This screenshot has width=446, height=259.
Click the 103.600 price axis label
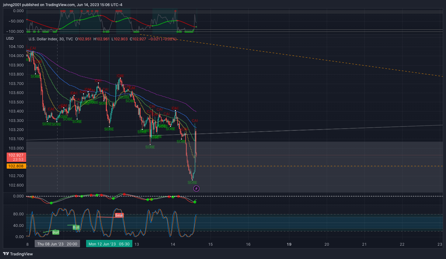(16, 93)
